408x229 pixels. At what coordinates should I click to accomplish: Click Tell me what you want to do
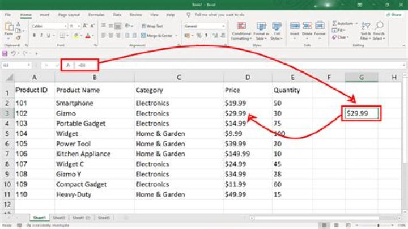click(219, 15)
